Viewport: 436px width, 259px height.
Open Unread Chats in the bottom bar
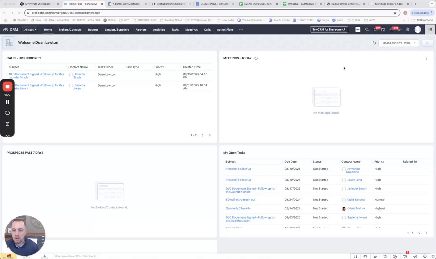[x=9, y=256]
